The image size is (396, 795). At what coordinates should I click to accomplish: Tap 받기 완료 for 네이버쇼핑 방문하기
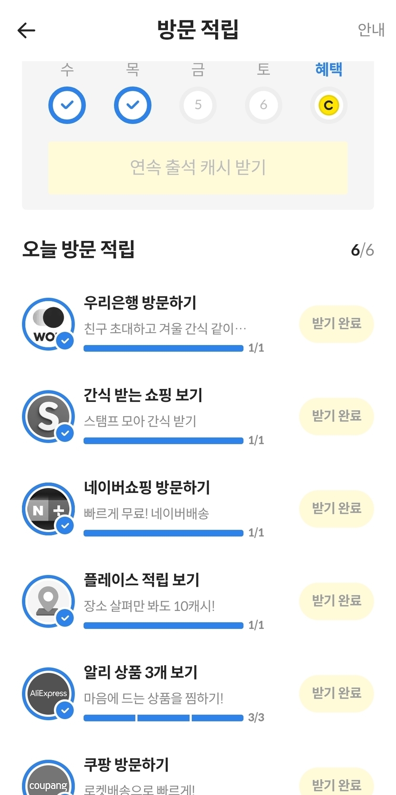click(x=336, y=509)
